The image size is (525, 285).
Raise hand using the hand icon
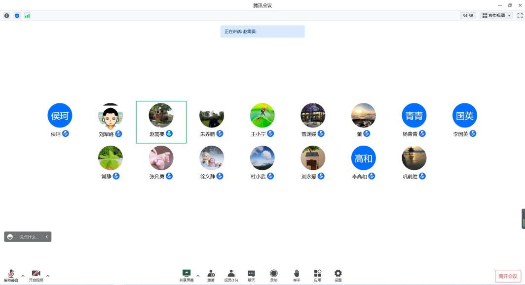297,275
